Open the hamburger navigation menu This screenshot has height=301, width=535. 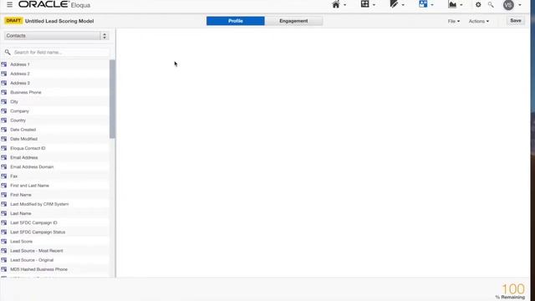pyautogui.click(x=9, y=5)
